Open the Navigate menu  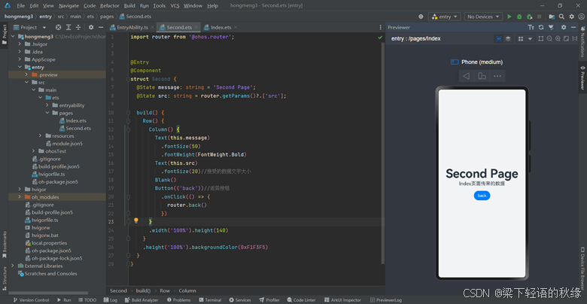(x=69, y=5)
